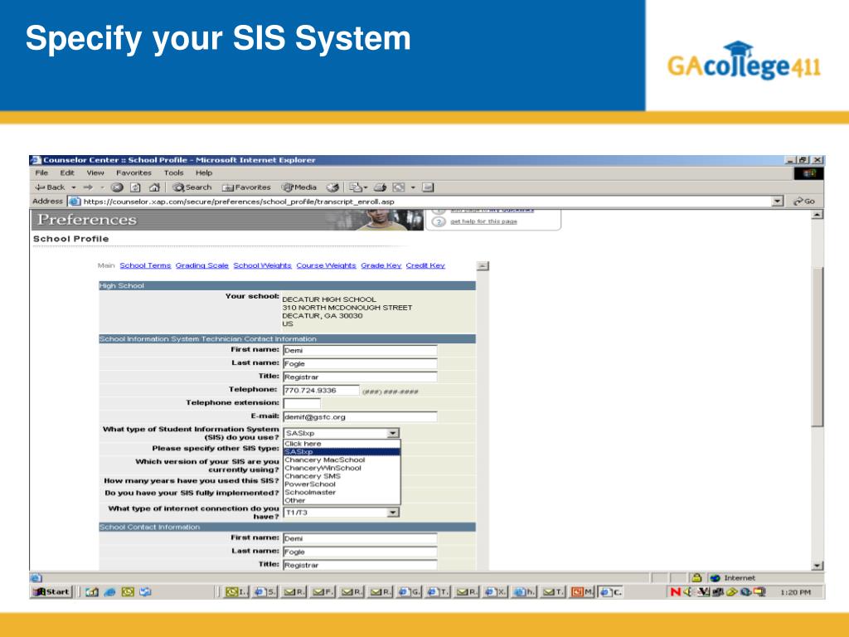Click the Internet zone status indicator
The width and height of the screenshot is (849, 637).
coord(733,578)
